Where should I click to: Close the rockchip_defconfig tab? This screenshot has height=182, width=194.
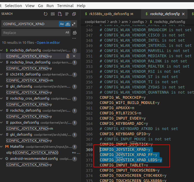(183, 14)
